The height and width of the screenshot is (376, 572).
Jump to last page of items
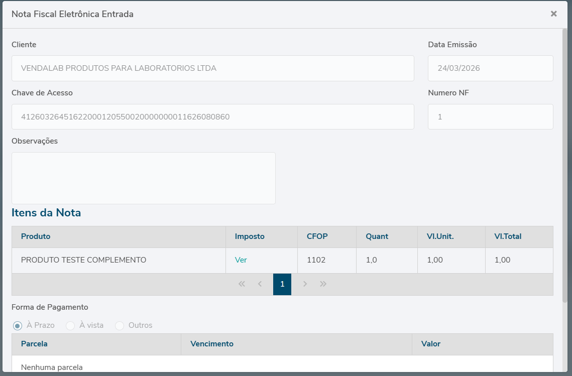pos(323,284)
